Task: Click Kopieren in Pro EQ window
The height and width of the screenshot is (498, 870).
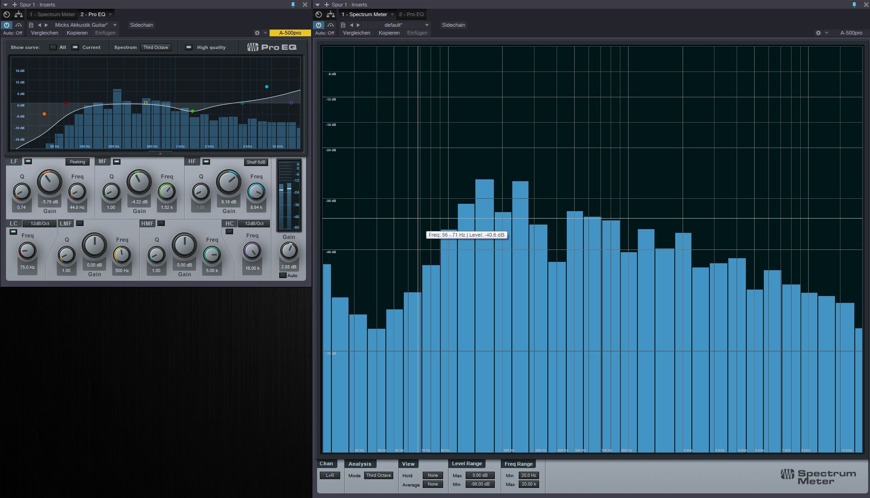Action: pyautogui.click(x=77, y=33)
